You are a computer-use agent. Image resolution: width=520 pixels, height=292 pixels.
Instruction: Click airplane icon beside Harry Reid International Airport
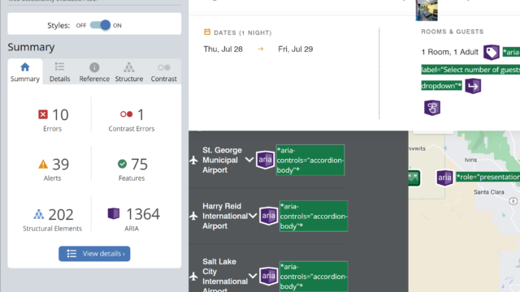tap(193, 217)
